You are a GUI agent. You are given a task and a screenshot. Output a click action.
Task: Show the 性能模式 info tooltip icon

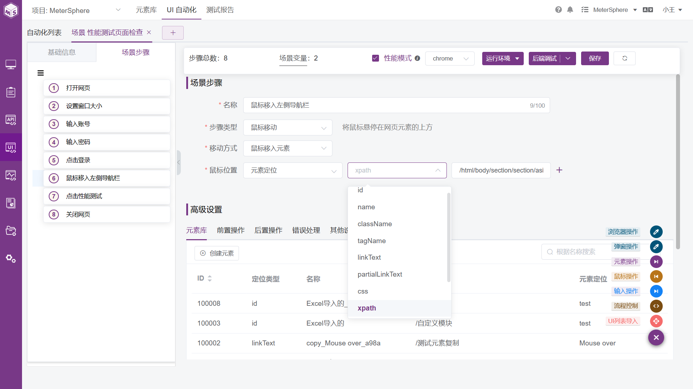417,58
